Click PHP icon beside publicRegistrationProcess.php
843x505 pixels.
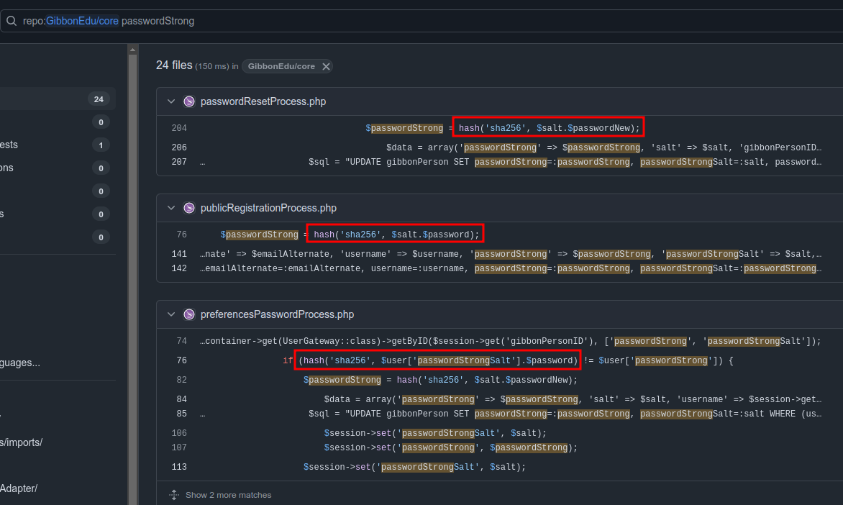[189, 208]
